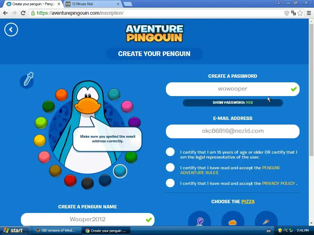Switch to Old versions of Wind... taskbar window
This screenshot has height=235, width=314.
coord(56,231)
